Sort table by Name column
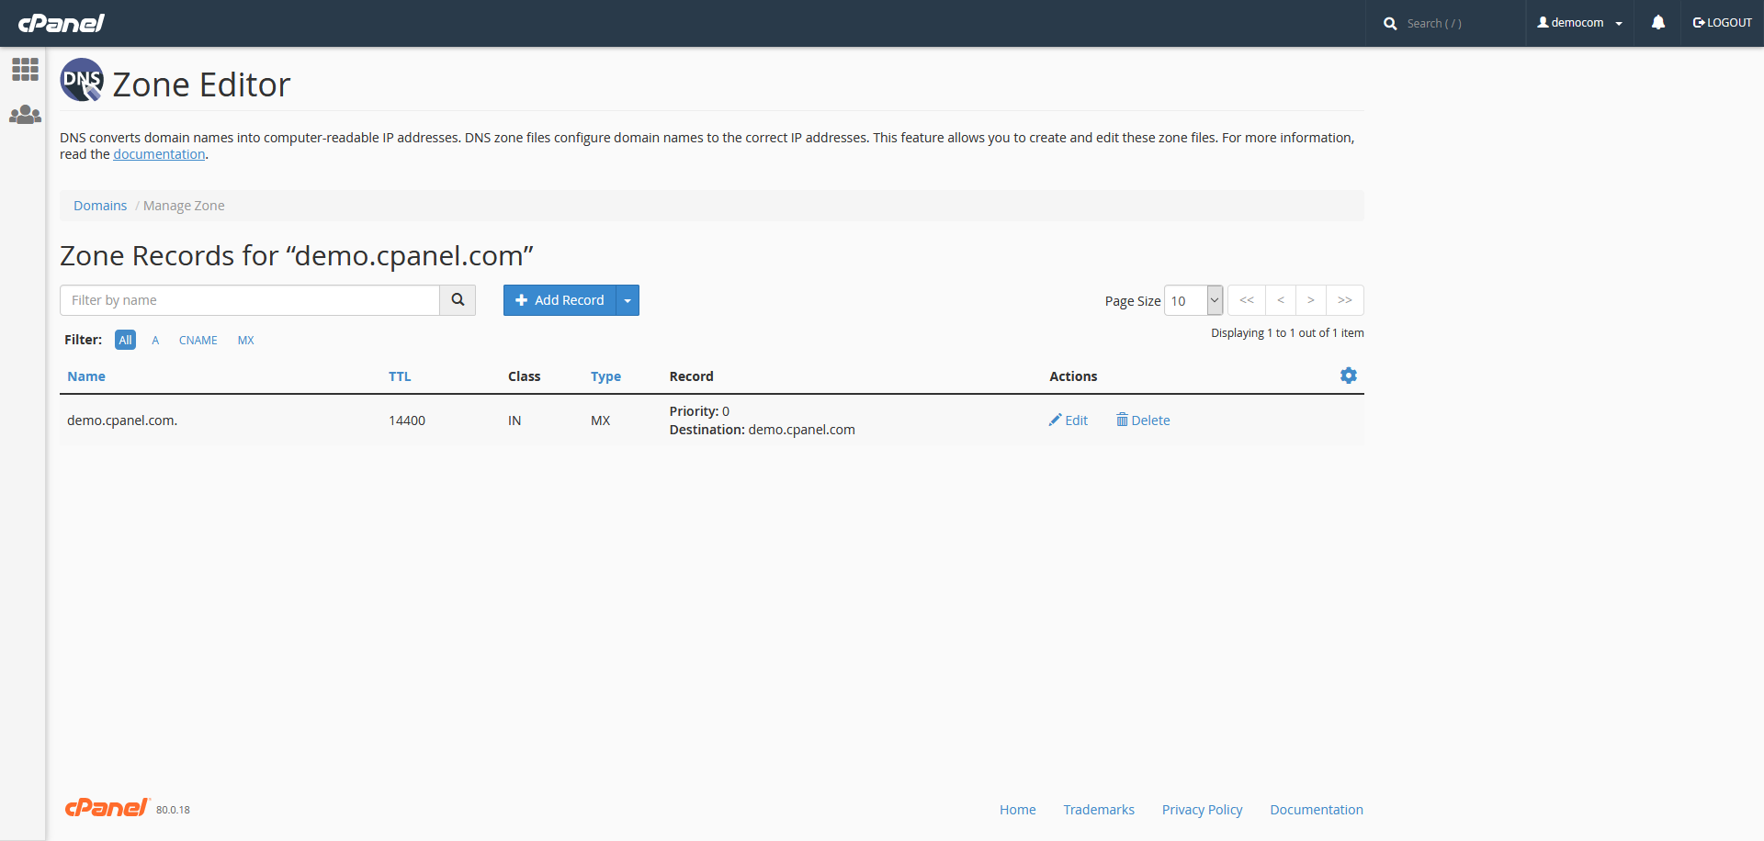The height and width of the screenshot is (841, 1764). coord(86,376)
